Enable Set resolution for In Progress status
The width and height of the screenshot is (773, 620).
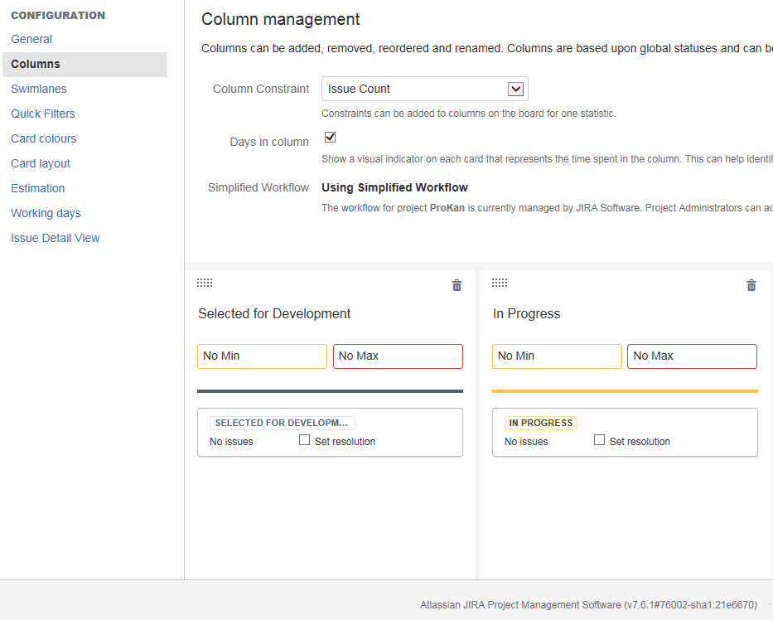(x=600, y=440)
